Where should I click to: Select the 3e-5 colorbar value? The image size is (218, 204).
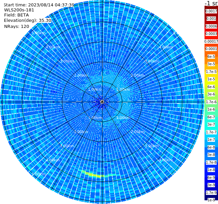click(211, 64)
